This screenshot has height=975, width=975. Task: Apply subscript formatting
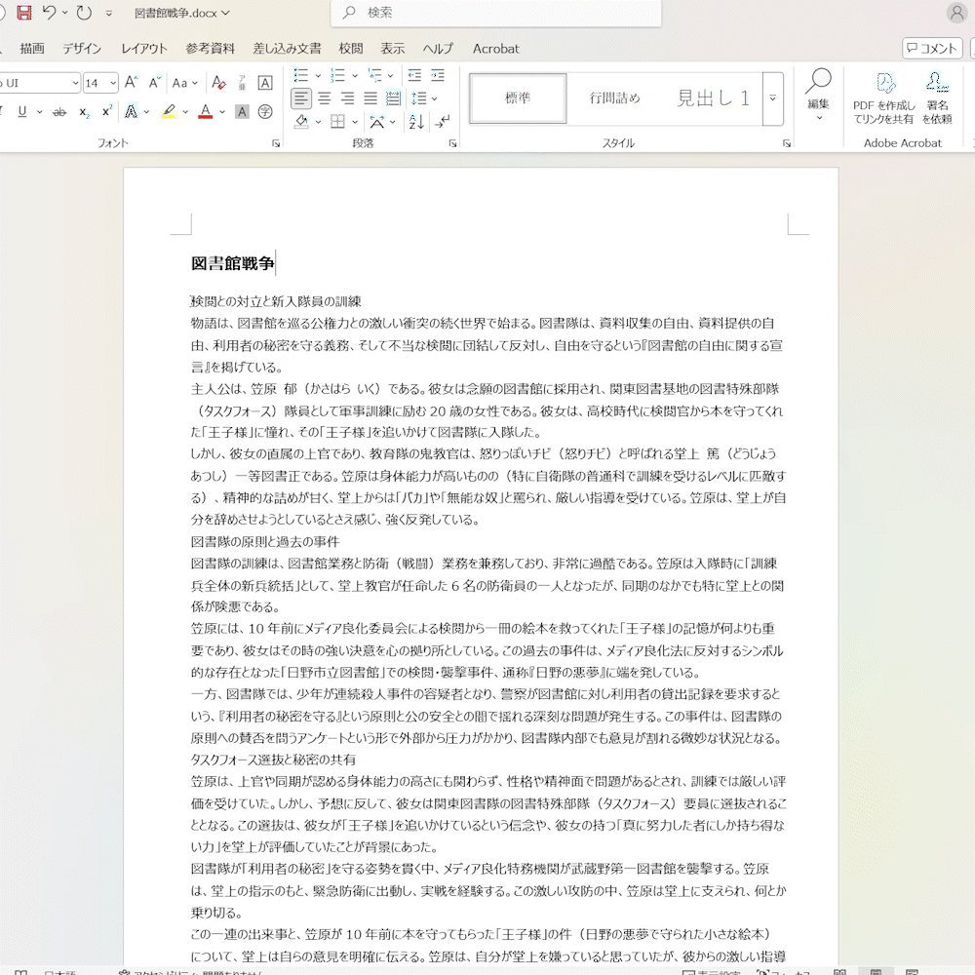pyautogui.click(x=84, y=112)
